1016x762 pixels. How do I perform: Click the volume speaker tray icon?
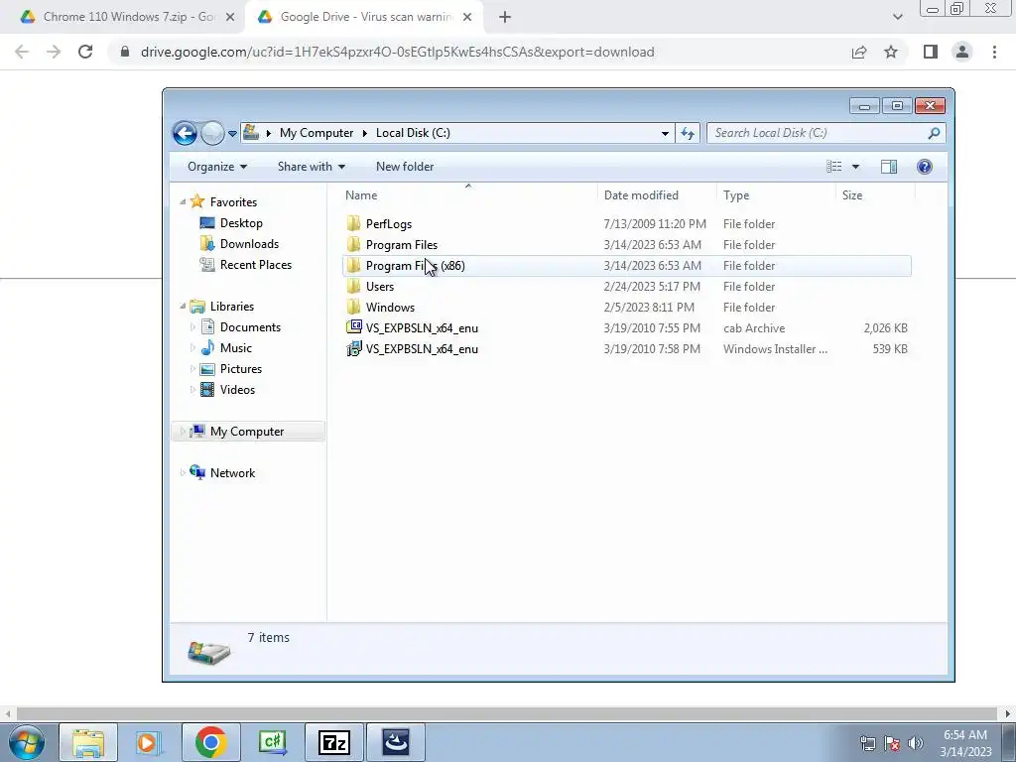click(x=916, y=743)
